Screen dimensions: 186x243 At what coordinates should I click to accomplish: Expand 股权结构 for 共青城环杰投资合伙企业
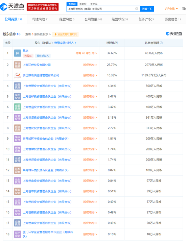pyautogui.click(x=90, y=170)
